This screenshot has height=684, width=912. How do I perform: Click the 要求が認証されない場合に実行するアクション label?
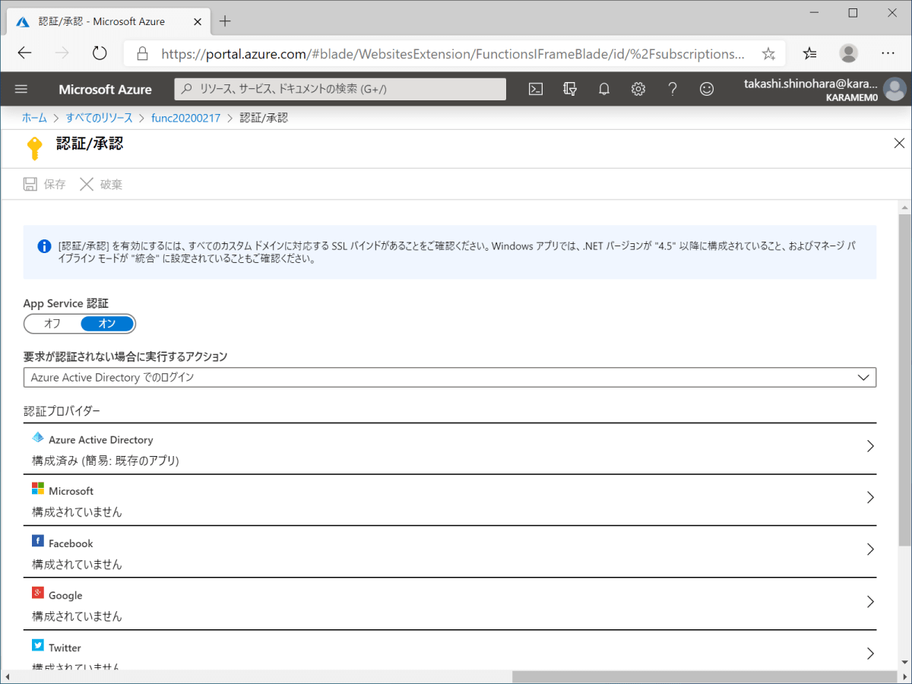(x=125, y=356)
